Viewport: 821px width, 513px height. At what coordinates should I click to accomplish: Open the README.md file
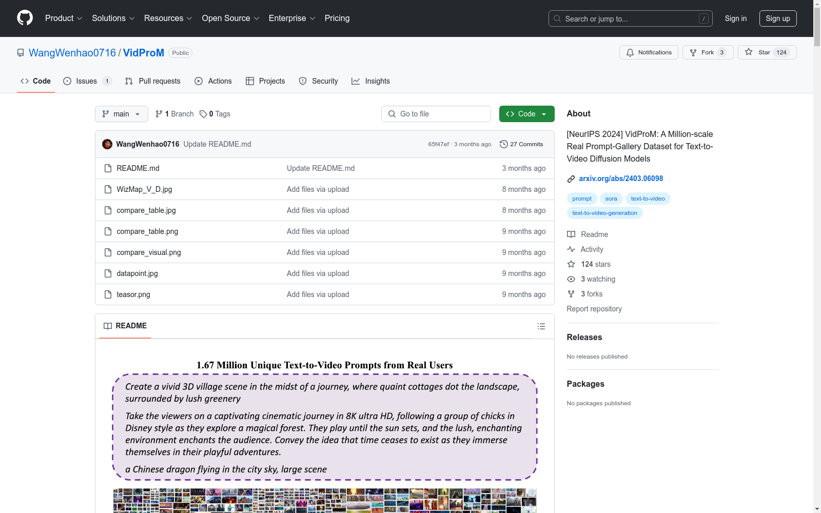coord(138,168)
